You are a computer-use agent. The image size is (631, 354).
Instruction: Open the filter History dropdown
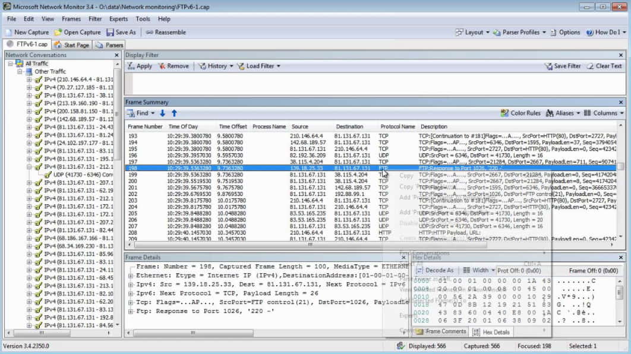tap(216, 66)
